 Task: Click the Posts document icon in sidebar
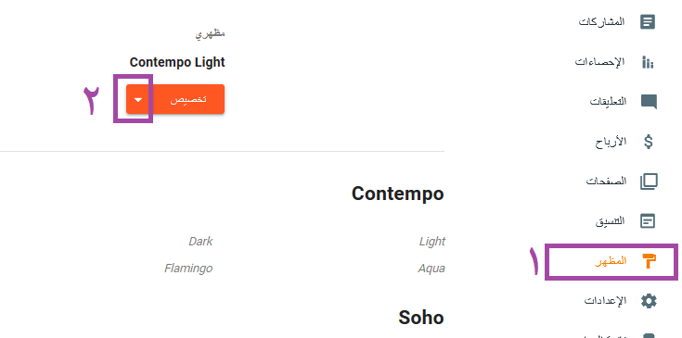(648, 22)
